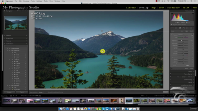The image size is (198, 111).
Task: Open Safari from the Dock
Action: click(67, 109)
